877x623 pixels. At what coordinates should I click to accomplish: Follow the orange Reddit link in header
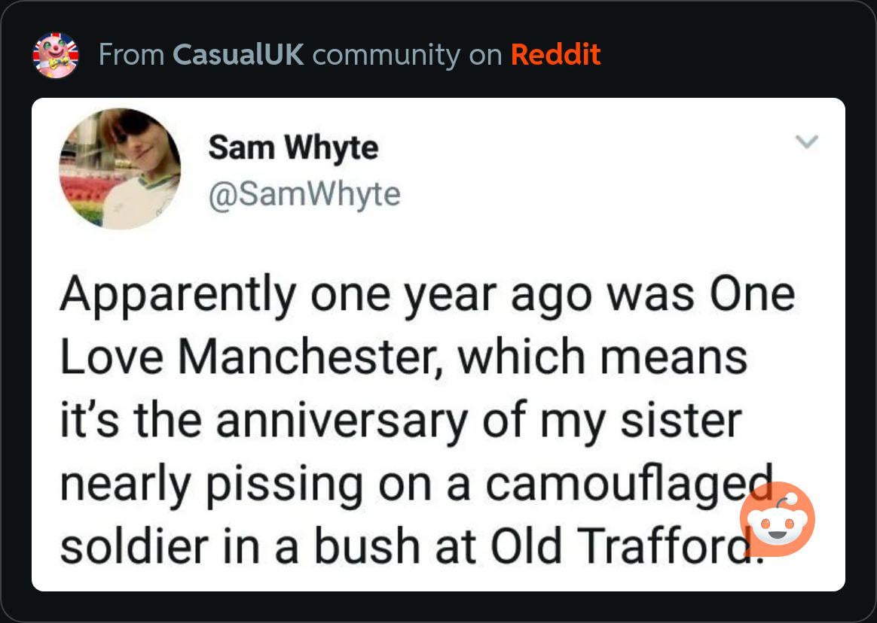pyautogui.click(x=555, y=55)
